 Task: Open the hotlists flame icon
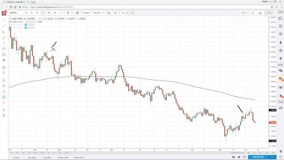coord(280,42)
